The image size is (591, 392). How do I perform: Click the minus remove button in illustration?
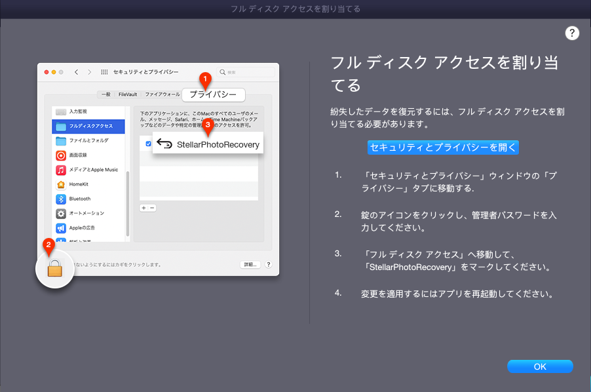point(152,208)
